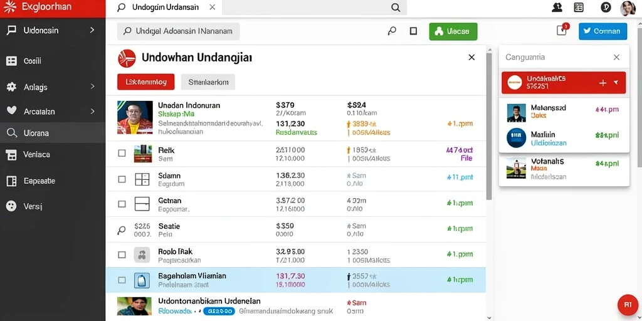Click the Seatie row title
Viewport: 642px width, 321px height.
click(169, 226)
